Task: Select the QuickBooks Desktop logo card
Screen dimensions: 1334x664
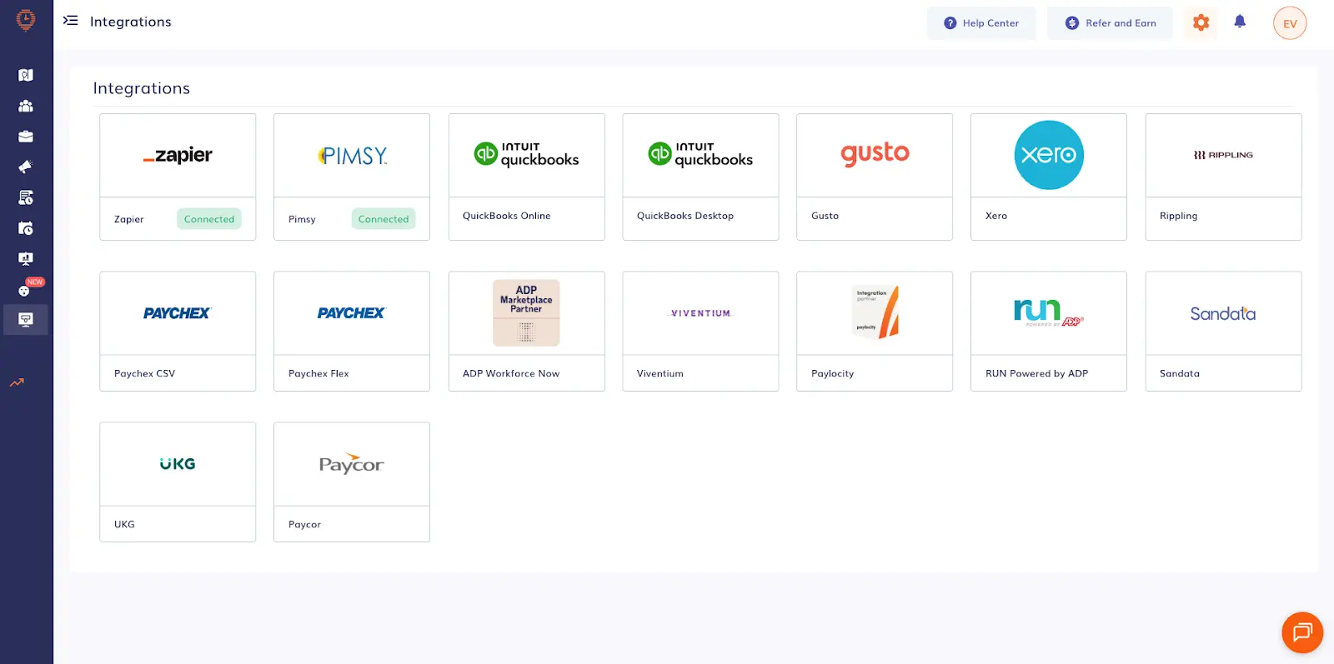Action: (700, 156)
